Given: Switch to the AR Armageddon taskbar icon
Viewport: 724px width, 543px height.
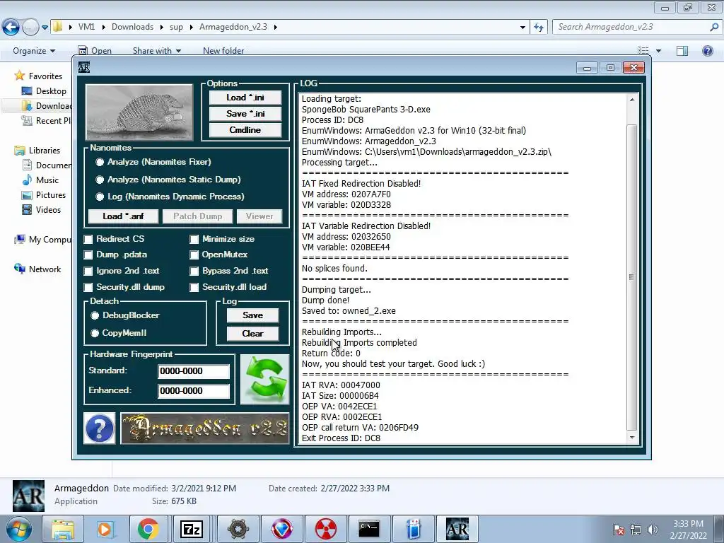Looking at the screenshot, I should click(x=457, y=529).
